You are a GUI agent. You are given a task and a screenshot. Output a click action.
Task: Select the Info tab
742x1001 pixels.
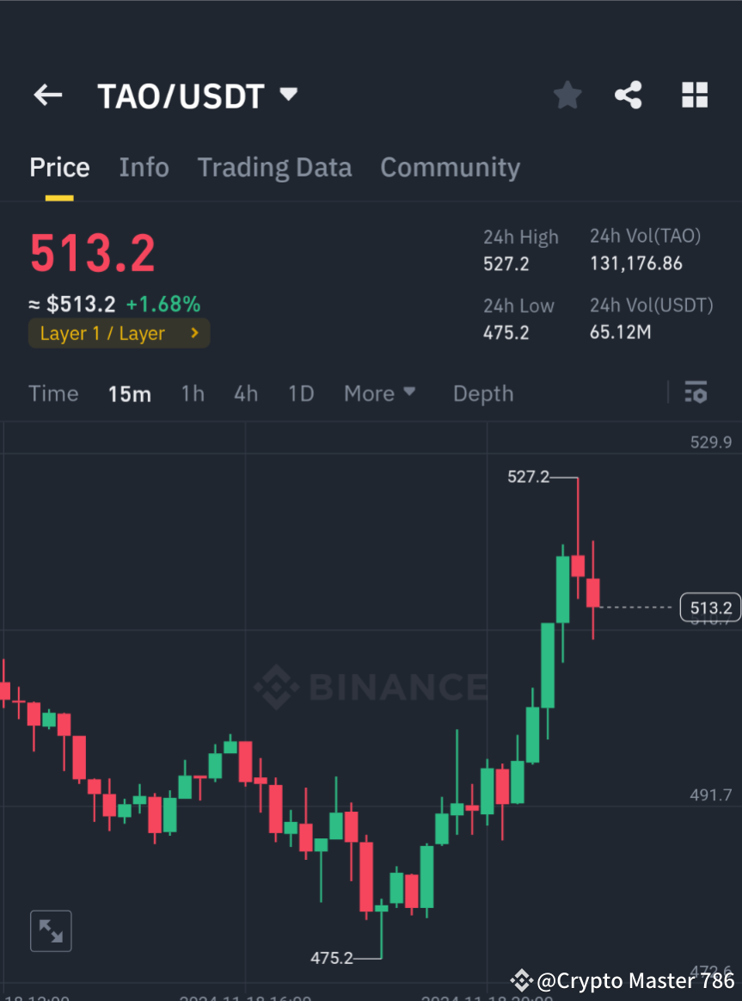point(144,167)
